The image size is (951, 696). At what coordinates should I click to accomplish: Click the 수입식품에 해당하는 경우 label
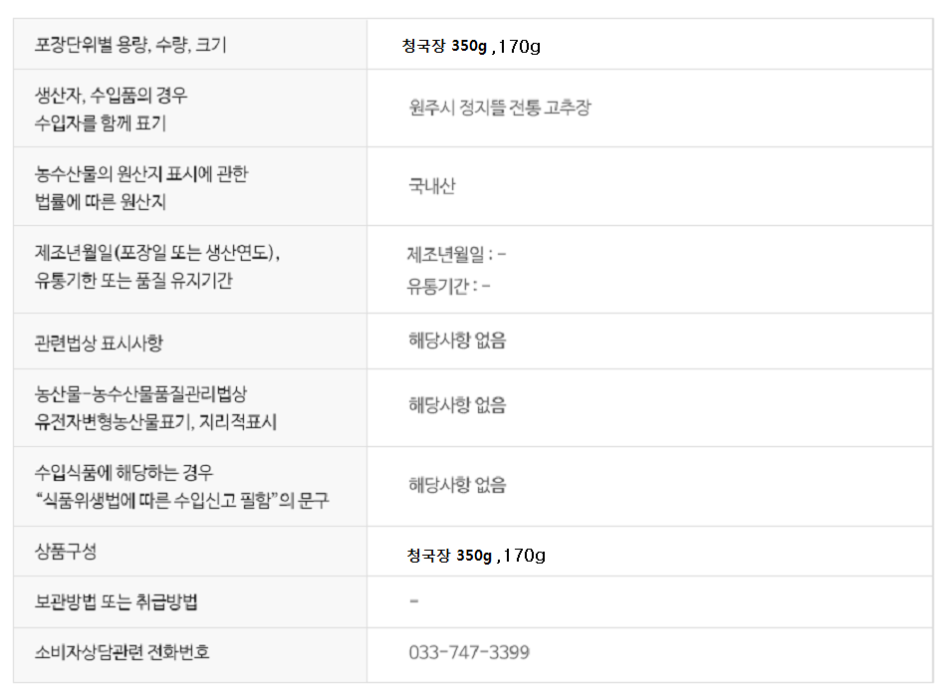[123, 471]
